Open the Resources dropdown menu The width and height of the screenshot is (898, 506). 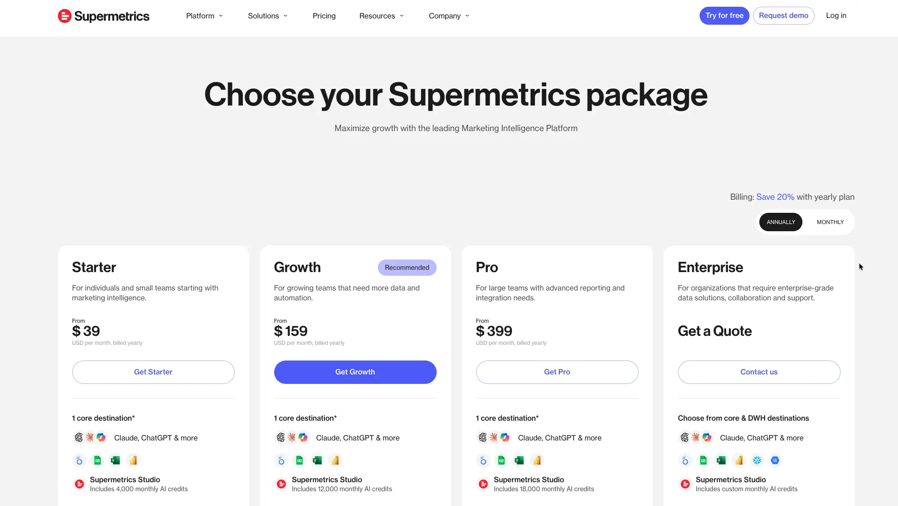(382, 16)
